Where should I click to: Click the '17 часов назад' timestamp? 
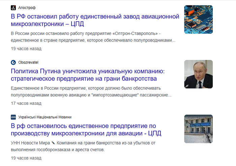click(x=26, y=103)
